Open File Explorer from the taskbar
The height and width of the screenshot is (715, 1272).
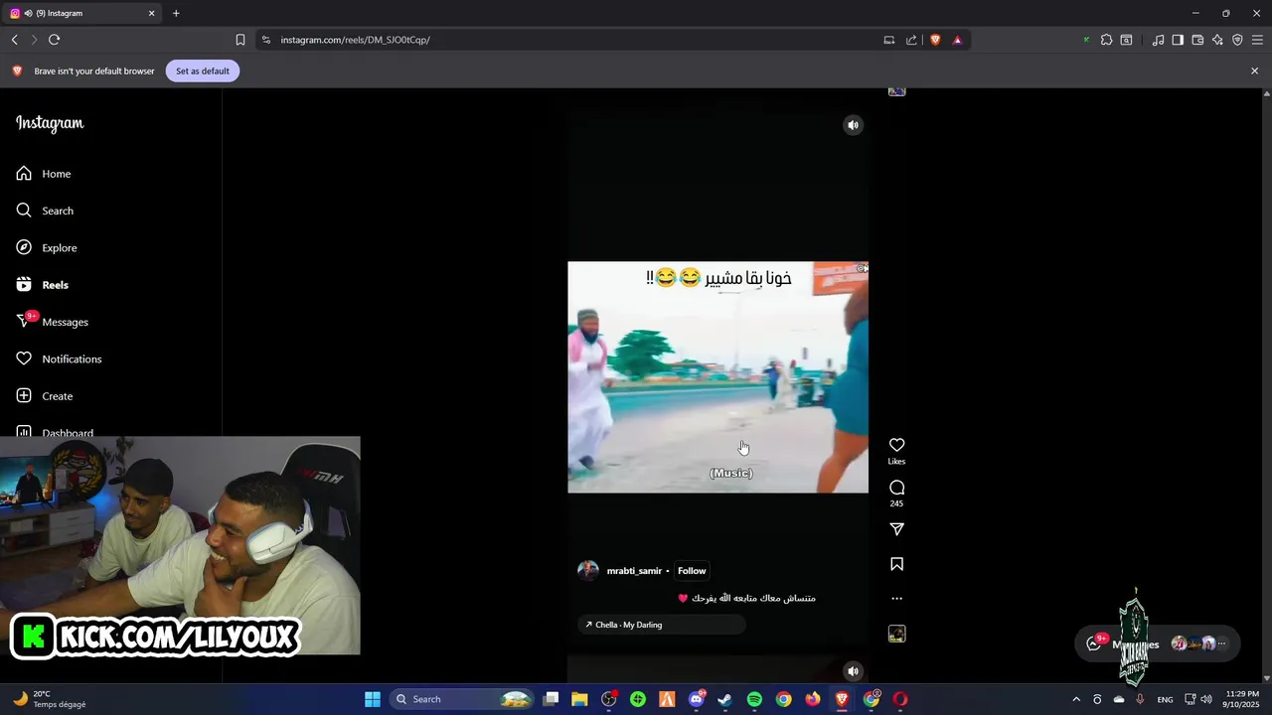(x=579, y=699)
